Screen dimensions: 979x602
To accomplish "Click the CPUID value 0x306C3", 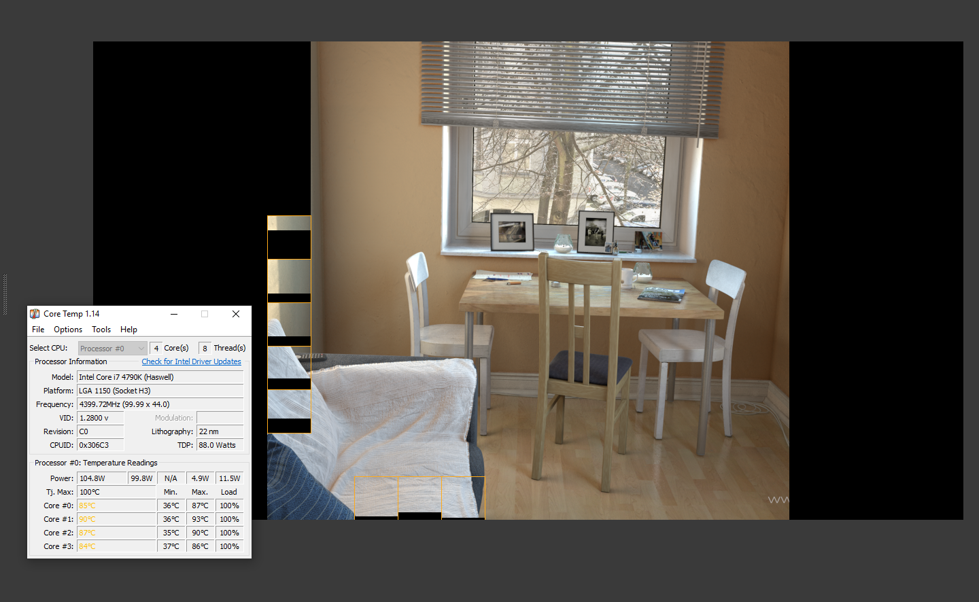I will (101, 445).
